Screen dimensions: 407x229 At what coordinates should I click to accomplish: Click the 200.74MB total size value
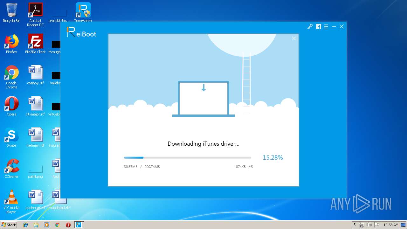152,167
